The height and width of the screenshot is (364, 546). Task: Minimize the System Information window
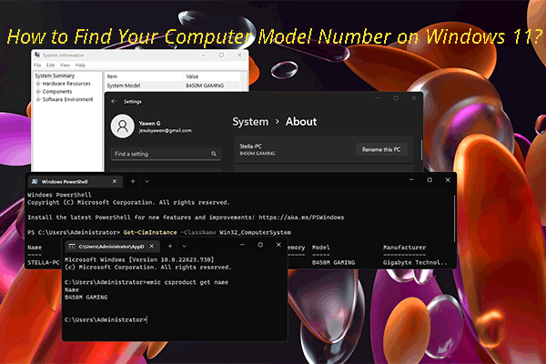(x=203, y=55)
